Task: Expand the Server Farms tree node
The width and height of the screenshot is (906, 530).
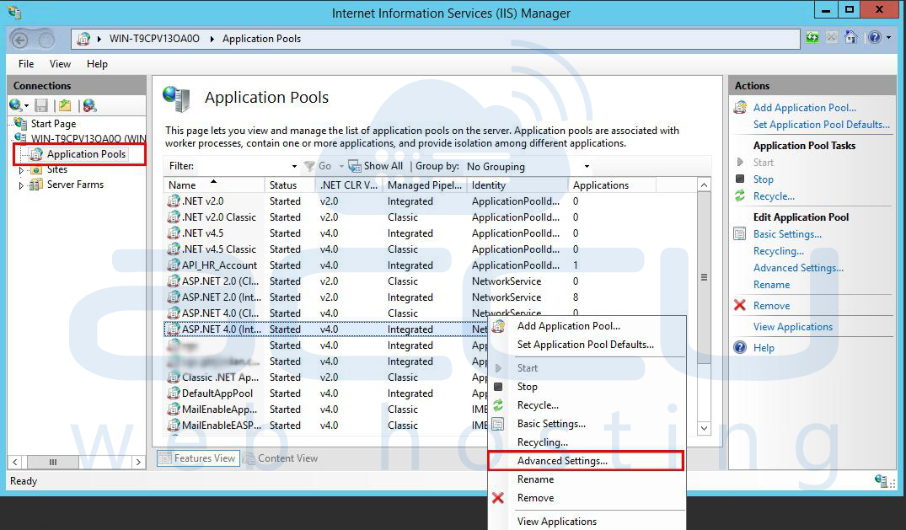Action: point(21,185)
